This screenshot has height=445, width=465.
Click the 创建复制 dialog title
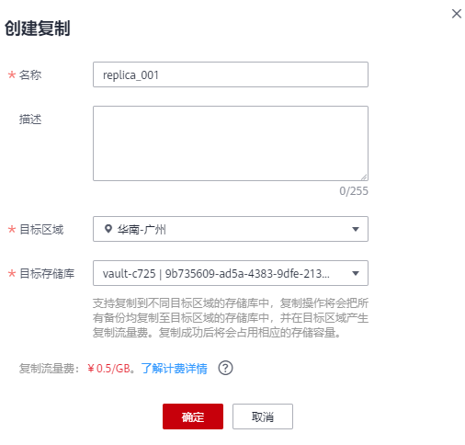[x=38, y=29]
